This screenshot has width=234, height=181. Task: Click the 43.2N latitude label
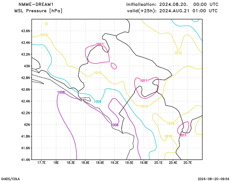point(25,54)
